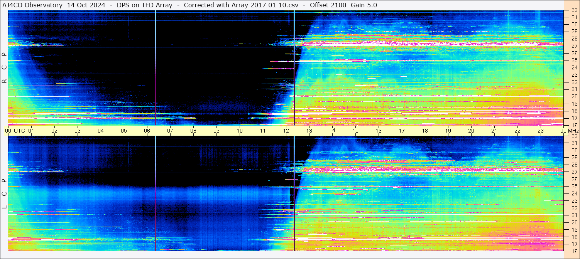The height and width of the screenshot is (259, 580).
Task: Select hour '21' on the UTC time axis
Action: click(494, 131)
